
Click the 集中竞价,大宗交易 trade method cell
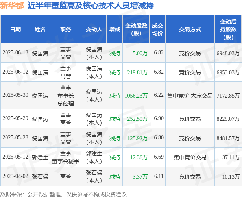[190, 96]
